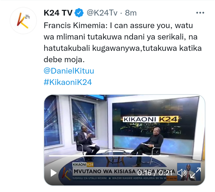This screenshot has width=215, height=192.
Task: Open the @K24Tv handle
Action: pyautogui.click(x=102, y=13)
